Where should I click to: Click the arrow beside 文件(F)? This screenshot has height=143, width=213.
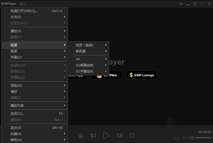click(65, 17)
